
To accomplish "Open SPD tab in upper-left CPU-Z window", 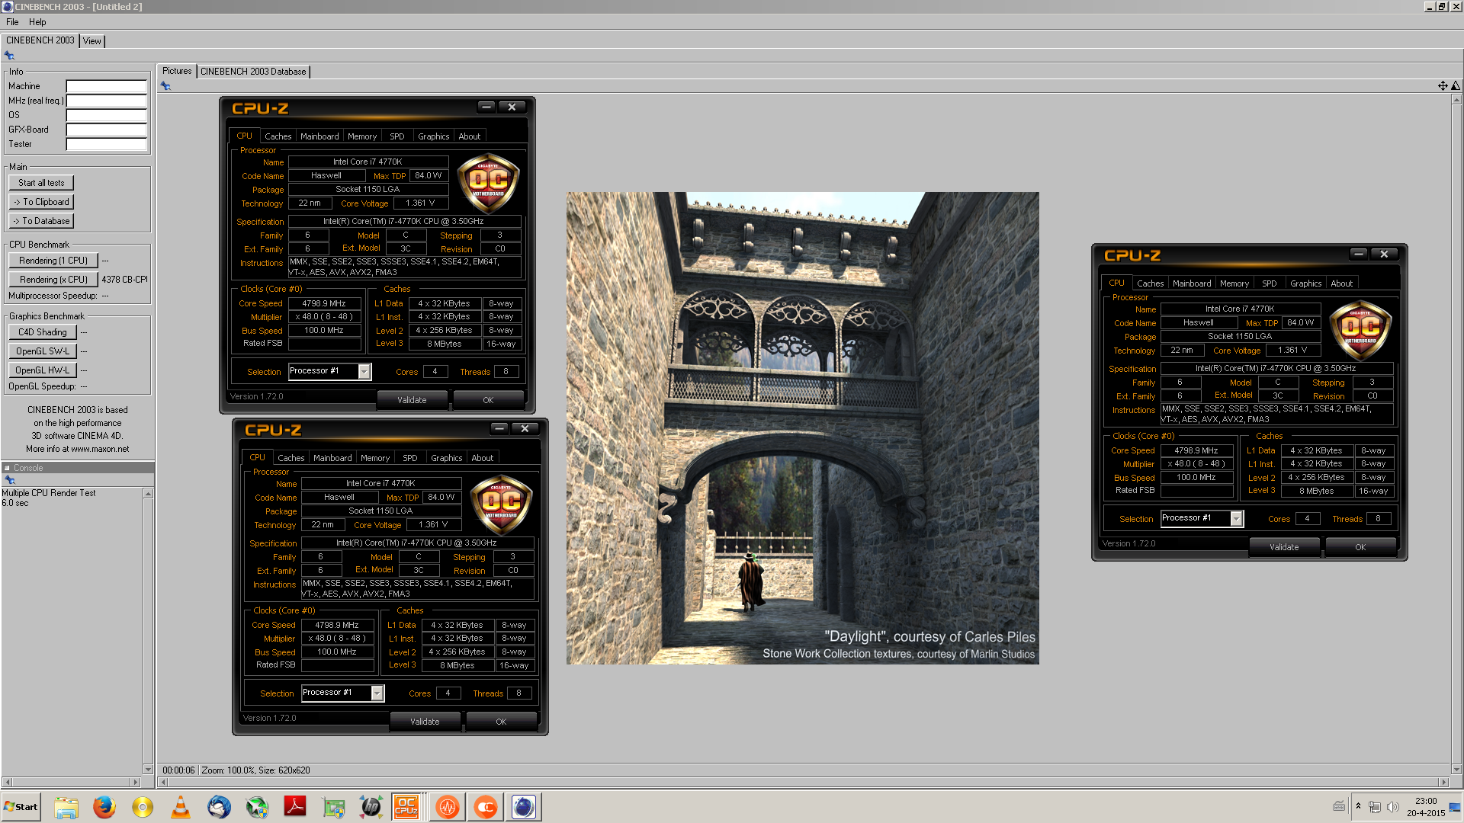I will click(397, 136).
